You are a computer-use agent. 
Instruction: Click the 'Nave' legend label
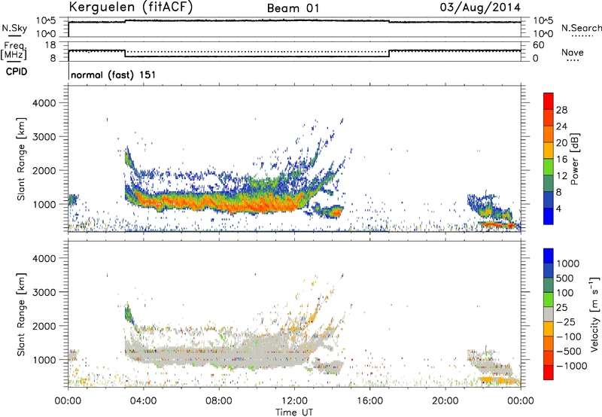click(x=572, y=53)
